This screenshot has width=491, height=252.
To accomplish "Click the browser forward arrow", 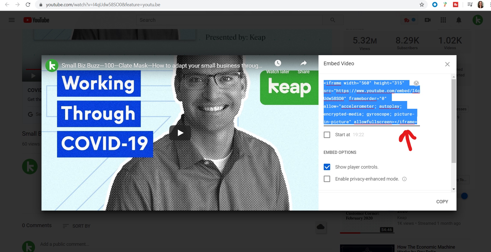I will 17,5.
